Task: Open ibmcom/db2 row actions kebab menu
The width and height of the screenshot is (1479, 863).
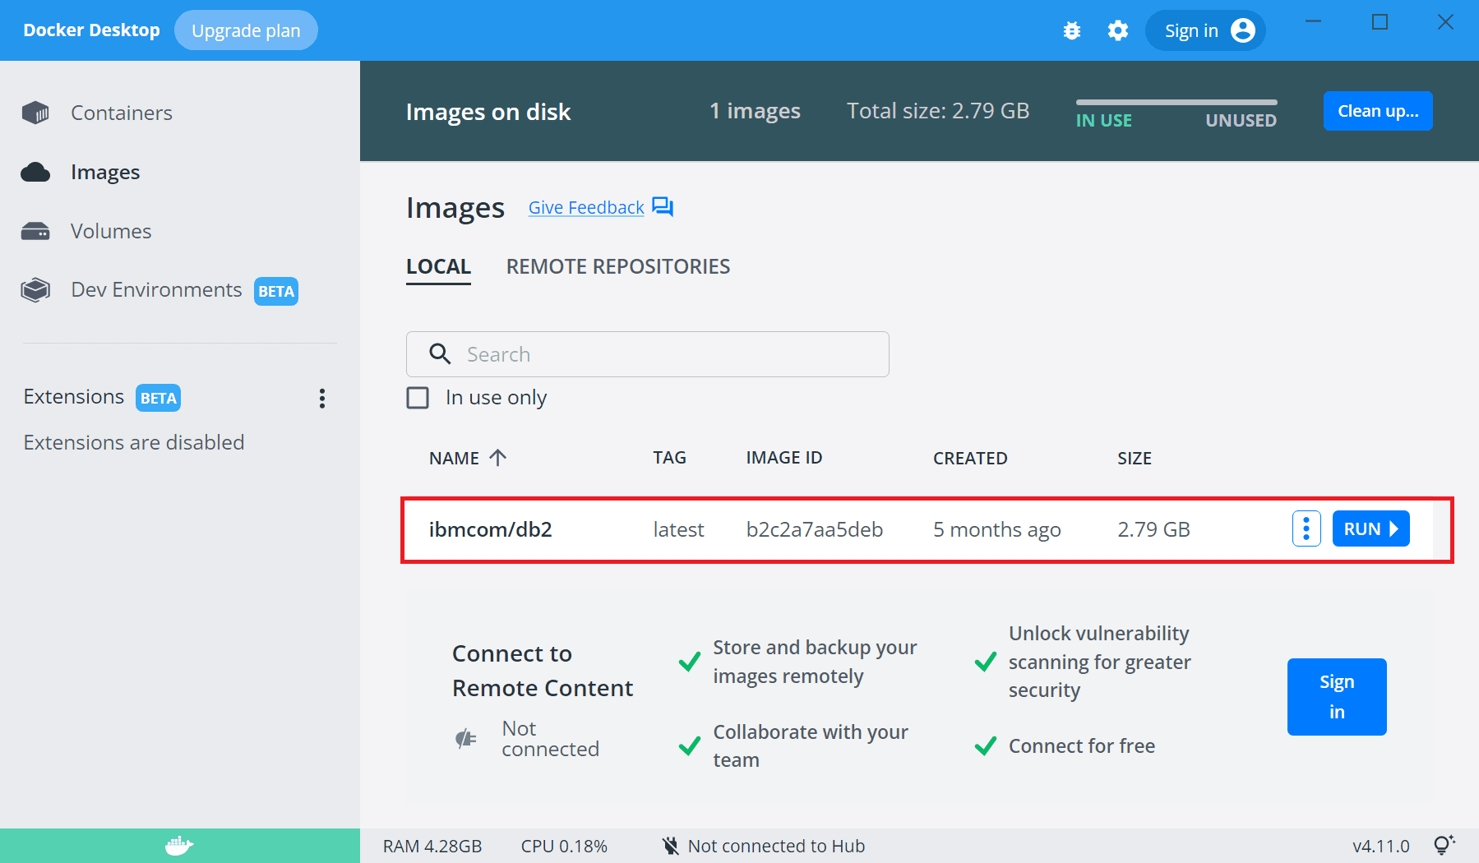Action: 1306,528
